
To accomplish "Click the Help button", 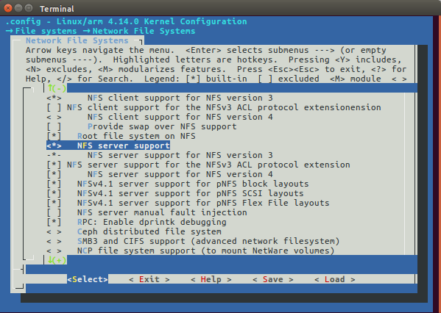I will [x=211, y=279].
